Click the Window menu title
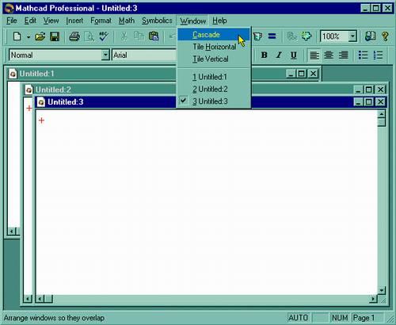396x325 pixels. pos(193,21)
